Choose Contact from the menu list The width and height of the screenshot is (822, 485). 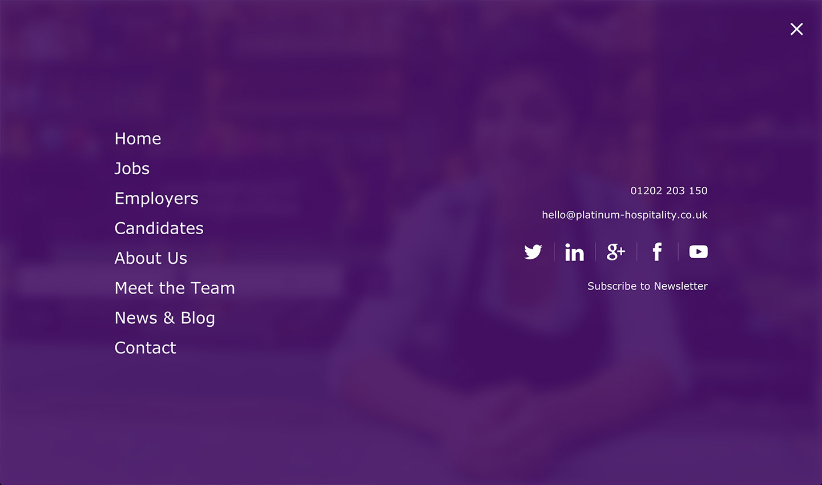pos(145,348)
